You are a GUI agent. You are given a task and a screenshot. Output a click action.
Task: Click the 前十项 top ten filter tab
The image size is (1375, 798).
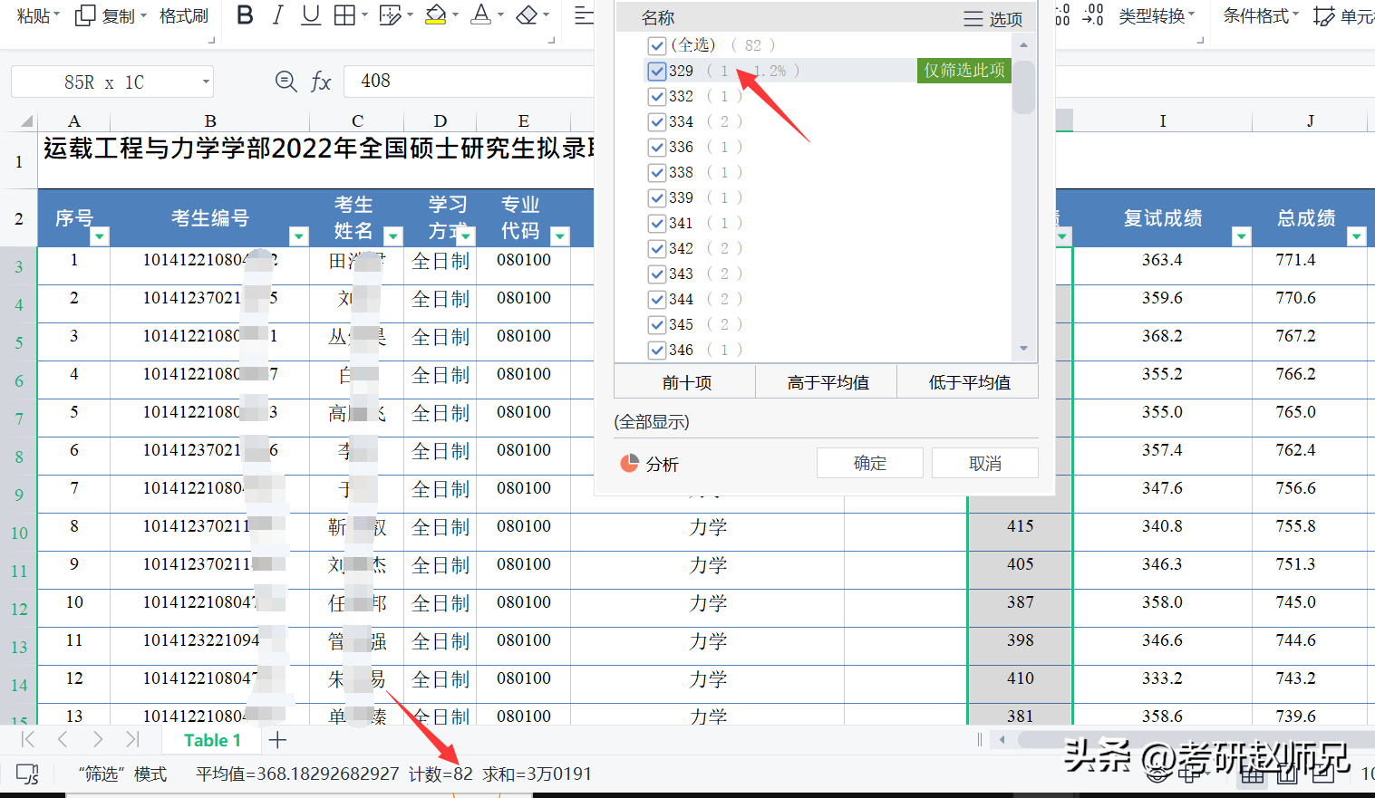(686, 382)
